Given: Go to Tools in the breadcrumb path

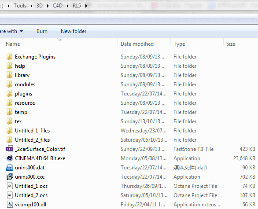Looking at the screenshot, I should pyautogui.click(x=20, y=6).
